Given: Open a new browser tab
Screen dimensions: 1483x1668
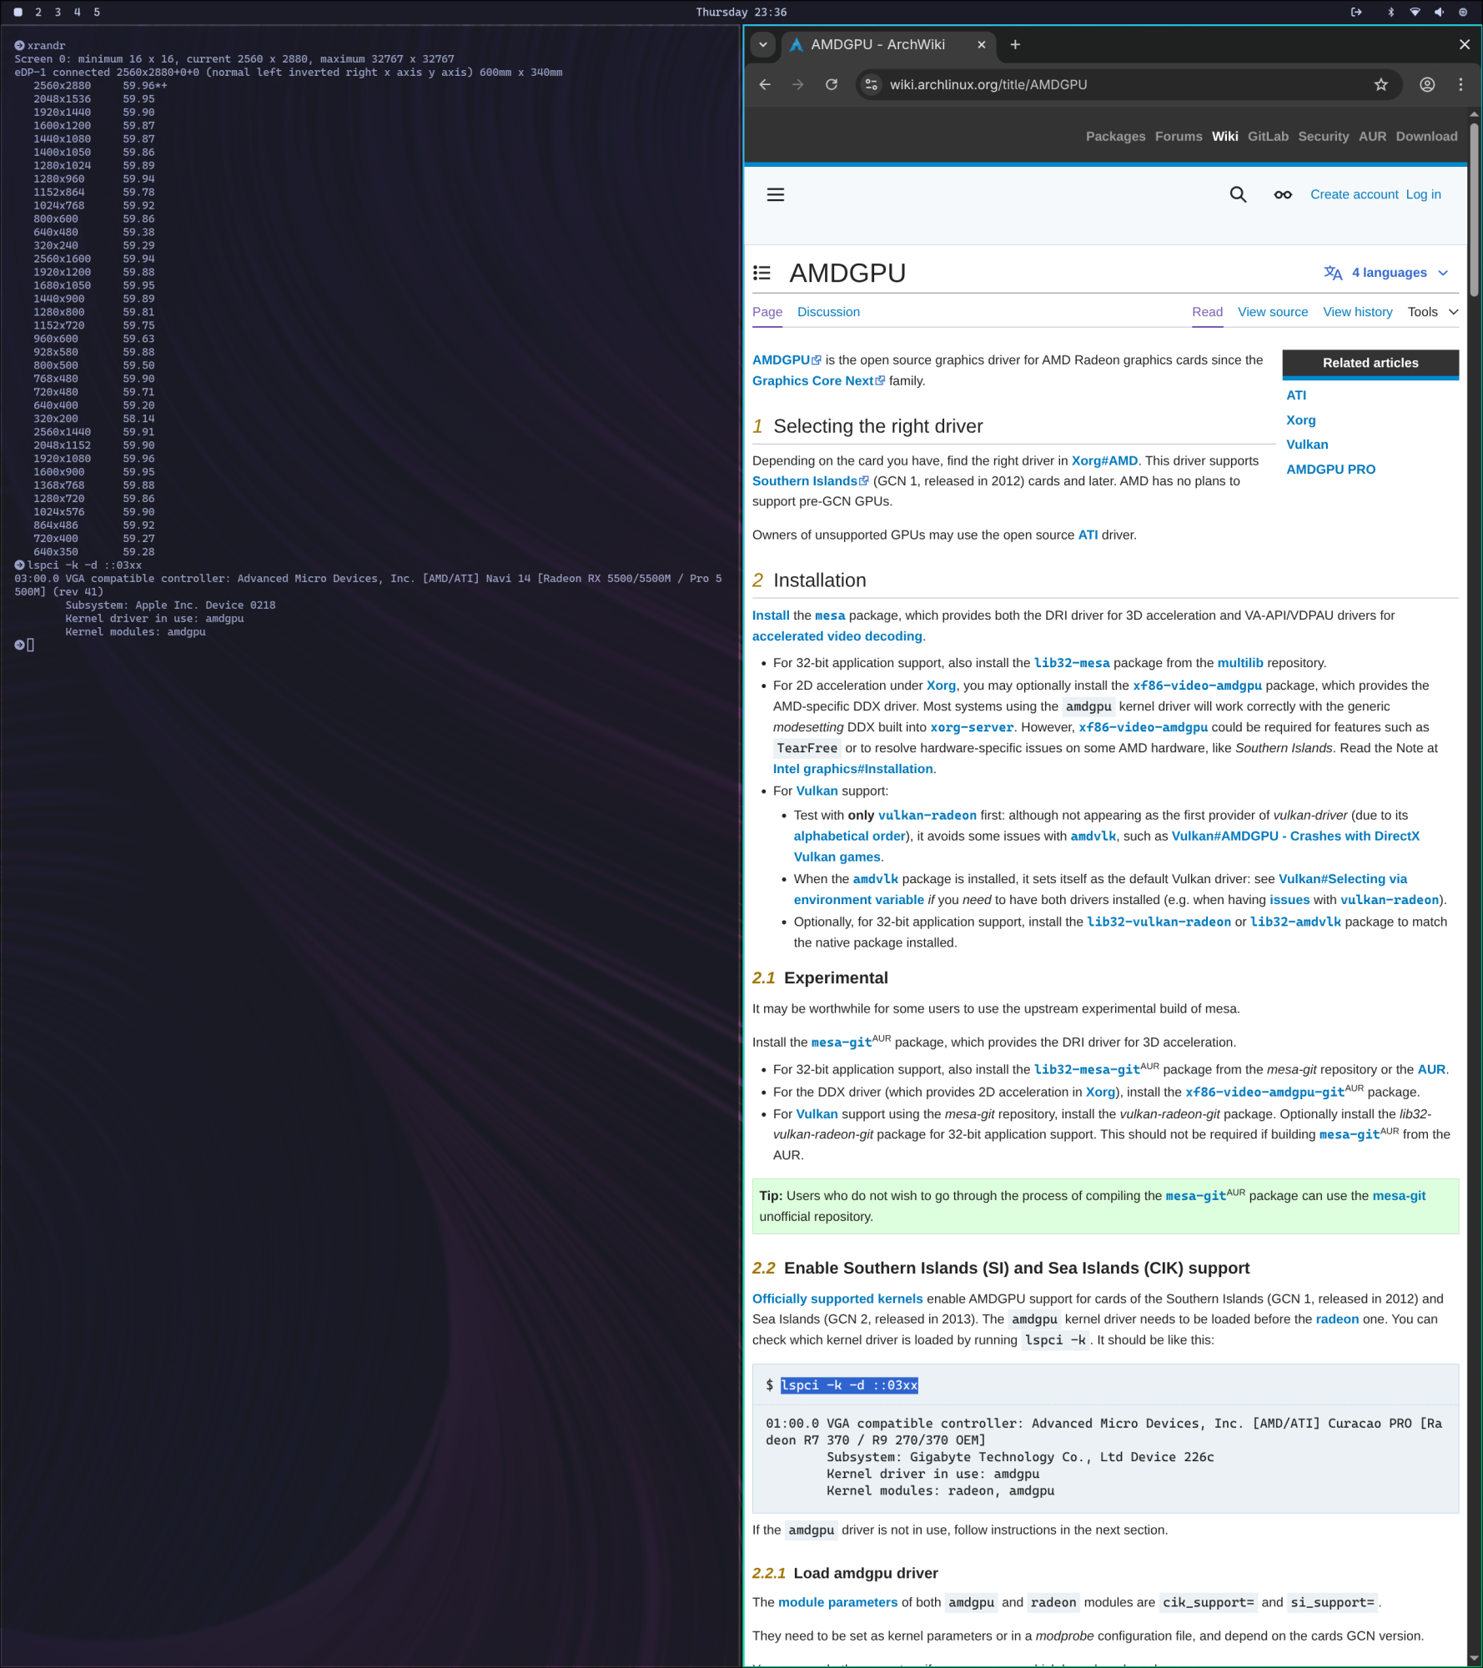Looking at the screenshot, I should (1015, 45).
